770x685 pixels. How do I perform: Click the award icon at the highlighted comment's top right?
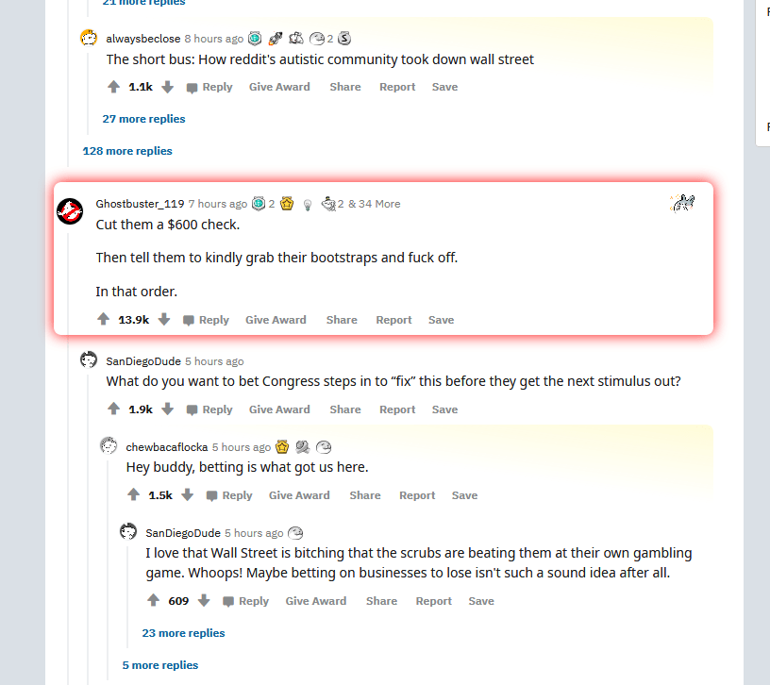(x=682, y=203)
